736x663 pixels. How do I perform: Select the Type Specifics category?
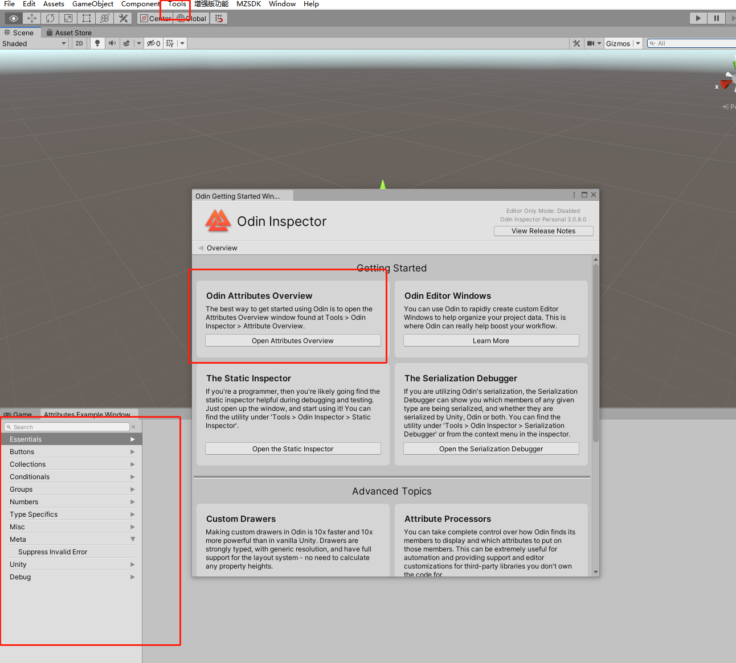pyautogui.click(x=71, y=514)
